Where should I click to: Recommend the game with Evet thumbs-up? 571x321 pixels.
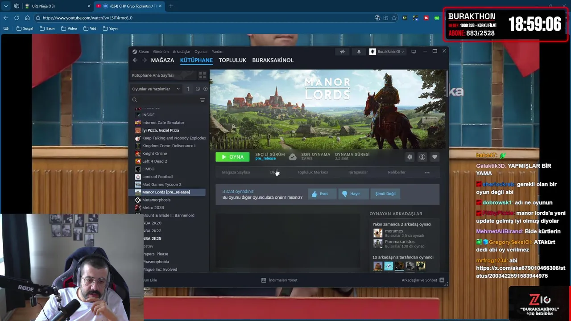[x=322, y=194]
